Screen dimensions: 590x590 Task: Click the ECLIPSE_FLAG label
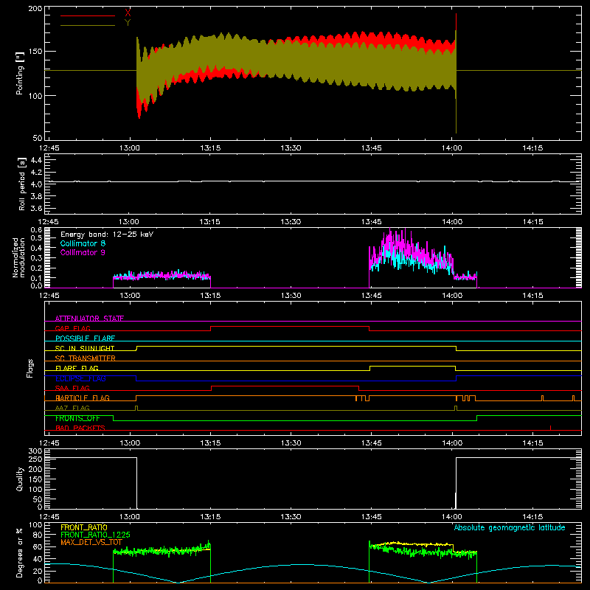80,378
